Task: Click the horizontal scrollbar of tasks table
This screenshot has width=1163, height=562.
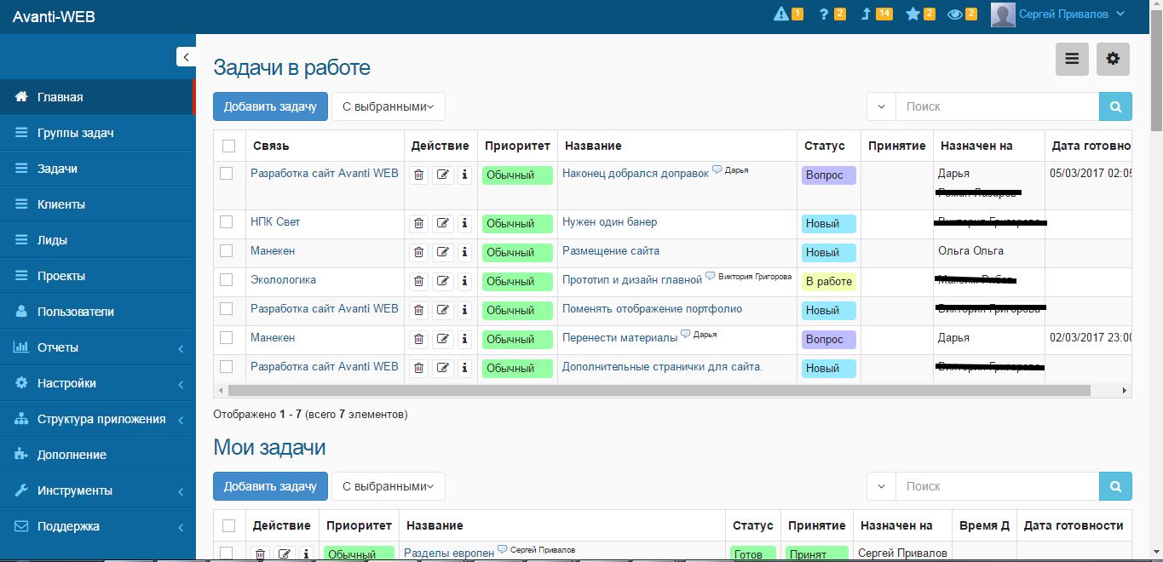Action: [x=658, y=390]
